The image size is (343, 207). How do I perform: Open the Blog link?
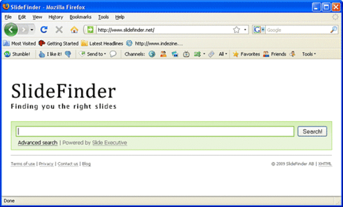86,164
